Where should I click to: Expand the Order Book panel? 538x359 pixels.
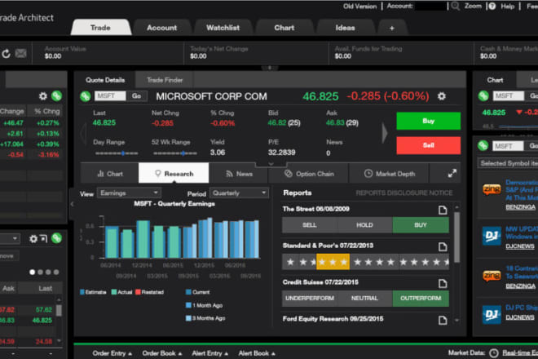click(162, 353)
